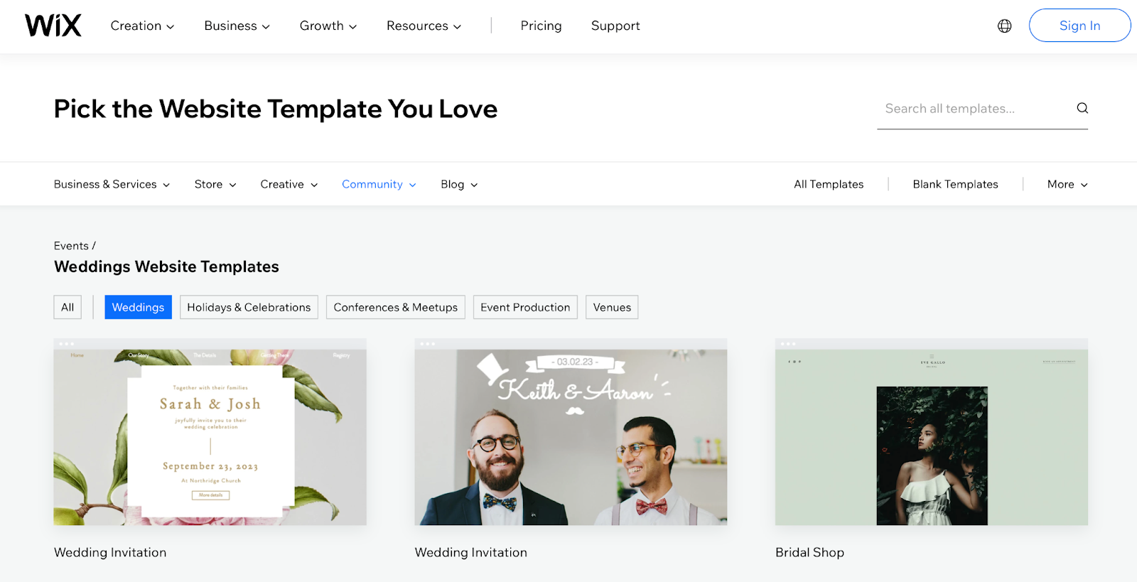Select the All Templates tab

829,184
